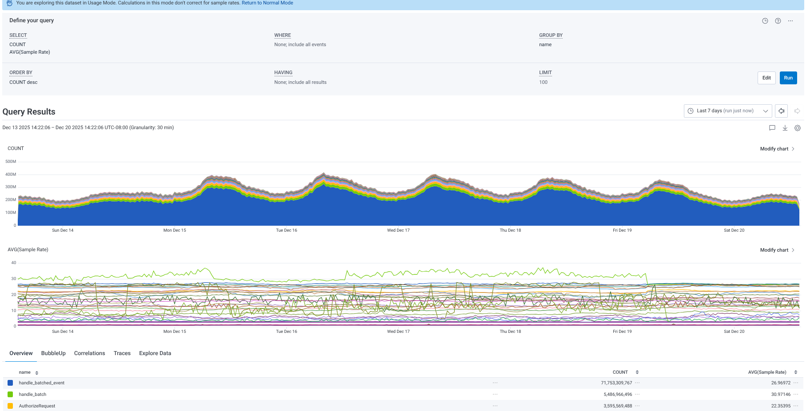This screenshot has height=411, width=810.
Task: Expand Modify chart for AVG(Sample Rate) graph
Action: click(x=777, y=250)
